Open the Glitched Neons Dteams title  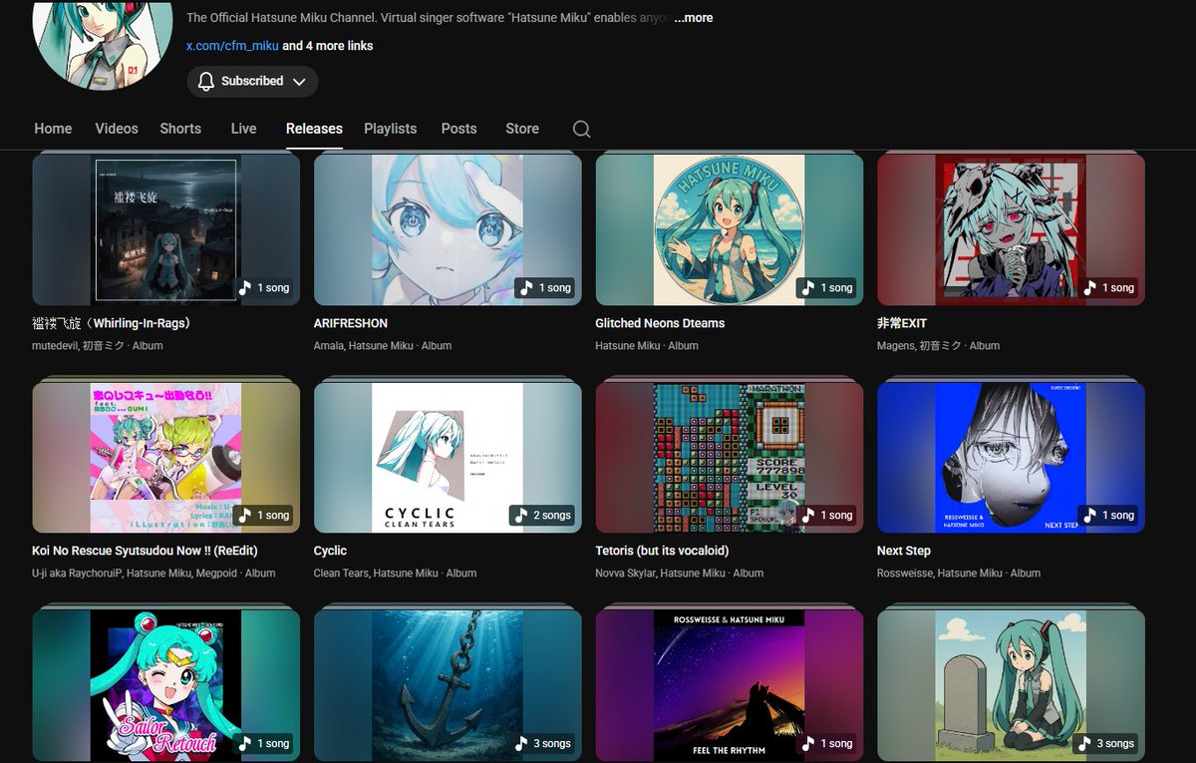pyautogui.click(x=660, y=323)
